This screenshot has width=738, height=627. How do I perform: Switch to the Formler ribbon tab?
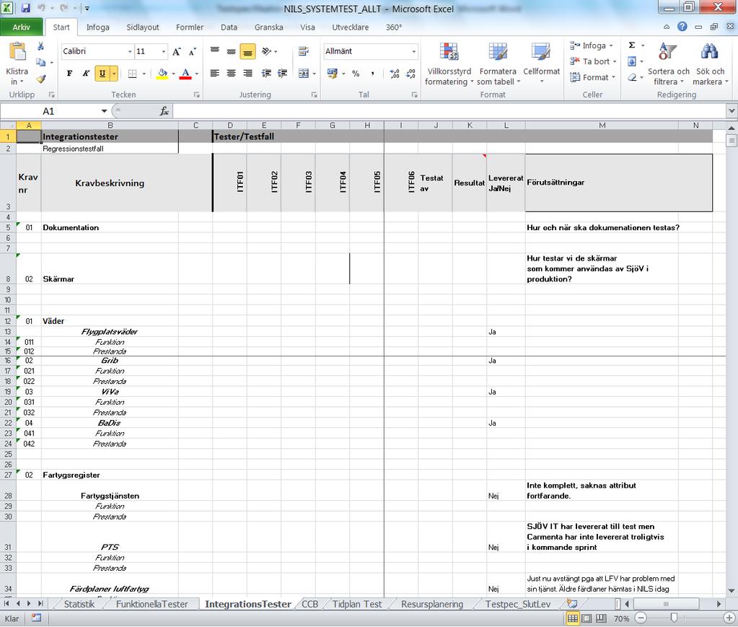(x=190, y=27)
